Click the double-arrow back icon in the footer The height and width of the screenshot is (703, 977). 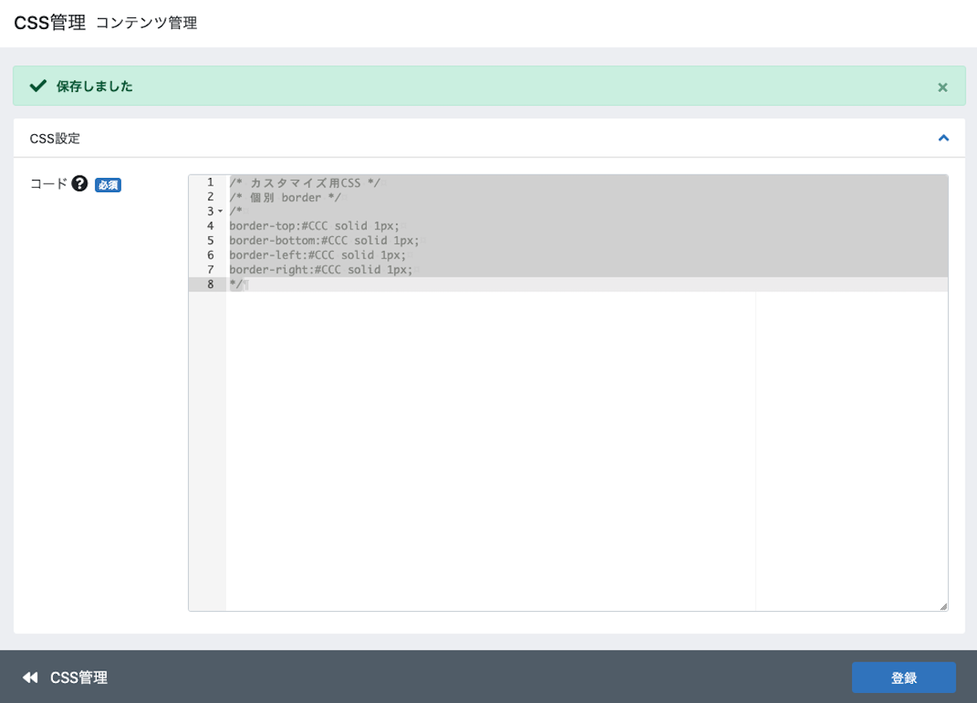31,677
